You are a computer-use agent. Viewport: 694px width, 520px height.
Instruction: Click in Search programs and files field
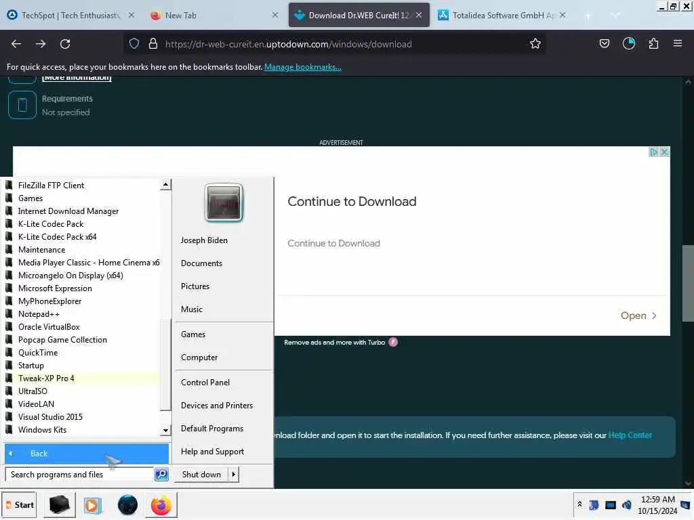tap(79, 475)
